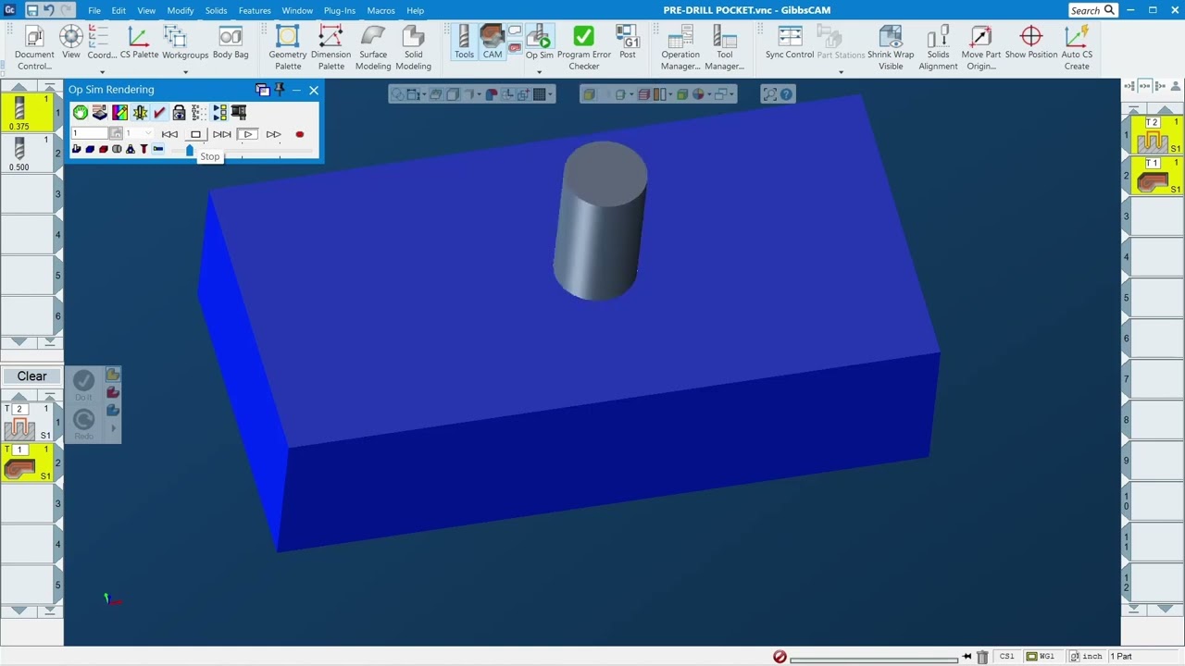Select the 0.375 drill tool tile
1185x666 pixels.
[x=19, y=113]
